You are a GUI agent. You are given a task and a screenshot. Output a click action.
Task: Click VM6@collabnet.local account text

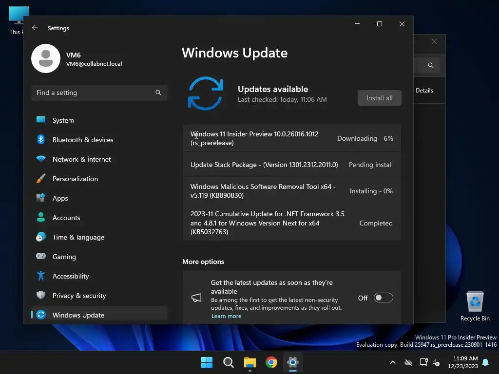(x=94, y=64)
